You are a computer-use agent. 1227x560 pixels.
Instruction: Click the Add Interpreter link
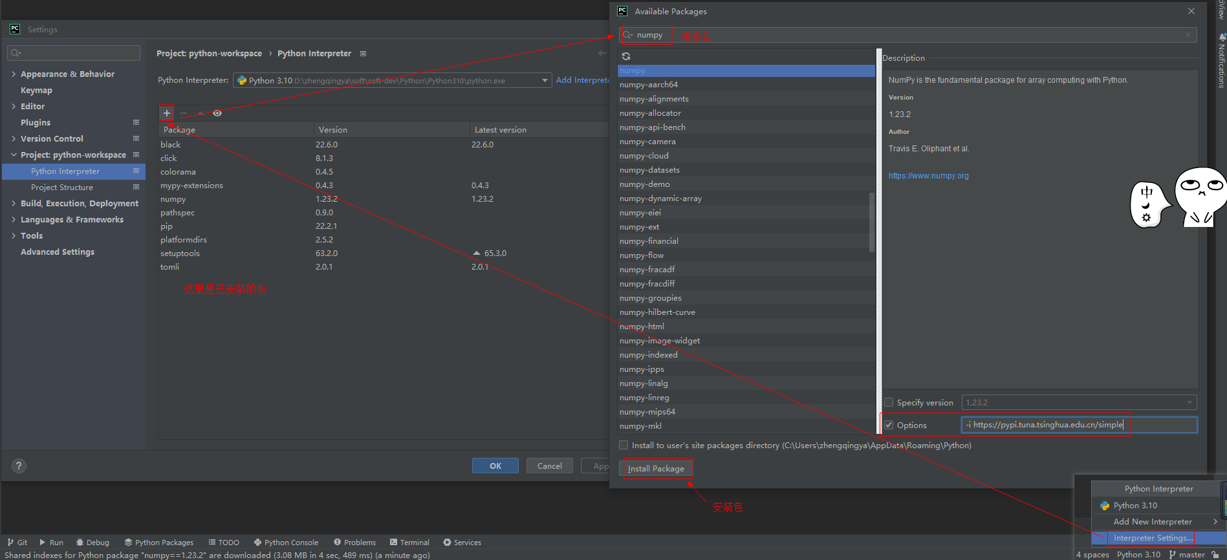coord(582,80)
